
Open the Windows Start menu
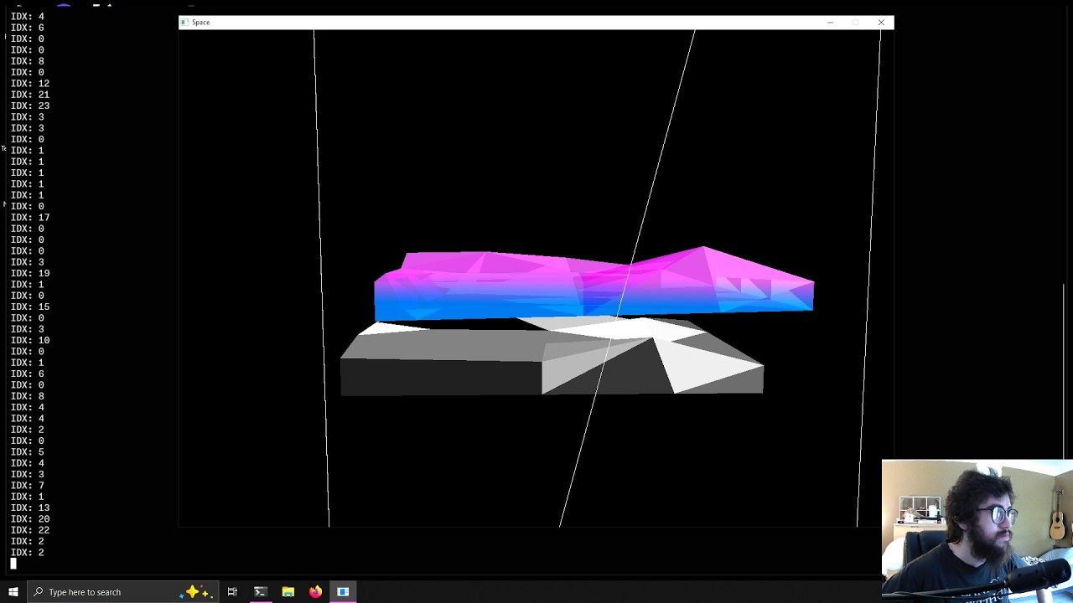click(x=13, y=592)
